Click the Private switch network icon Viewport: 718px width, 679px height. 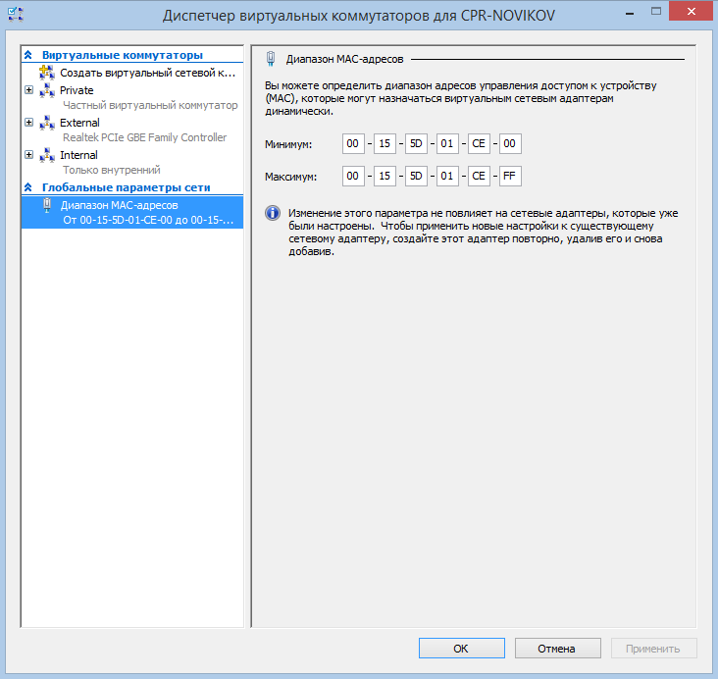tap(47, 90)
